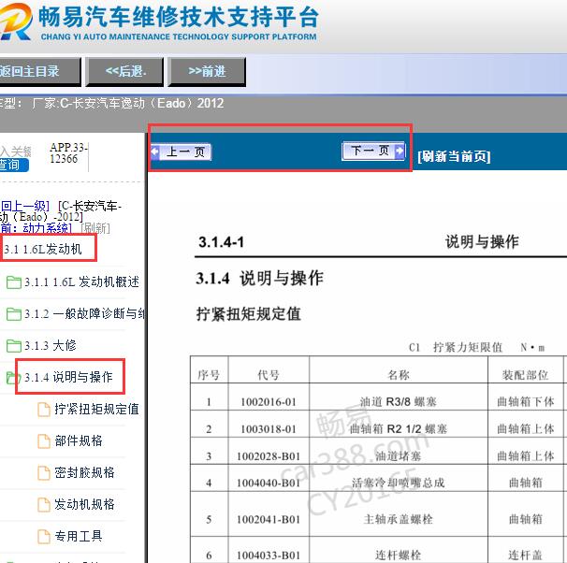This screenshot has height=563, width=567.
Task: Open folder icon for 3.1.1 1.6L 发动机概述
Action: click(x=14, y=282)
